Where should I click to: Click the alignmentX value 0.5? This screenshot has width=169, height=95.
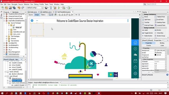point(156,64)
